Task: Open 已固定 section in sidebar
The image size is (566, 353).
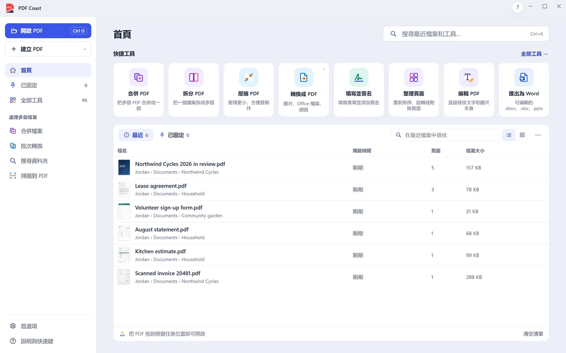Action: 48,85
